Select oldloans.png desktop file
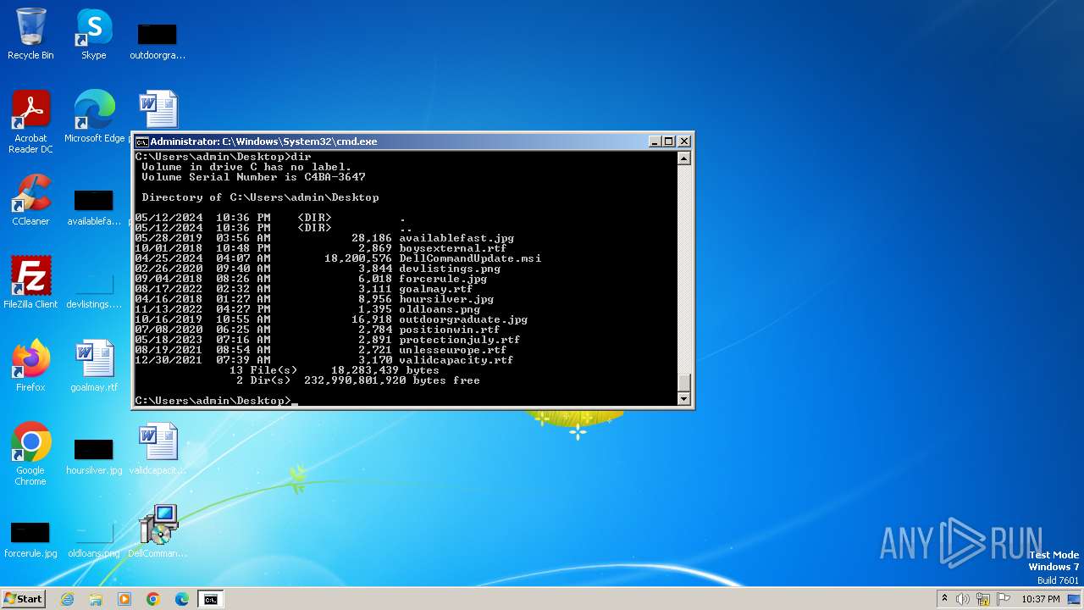 pyautogui.click(x=94, y=539)
